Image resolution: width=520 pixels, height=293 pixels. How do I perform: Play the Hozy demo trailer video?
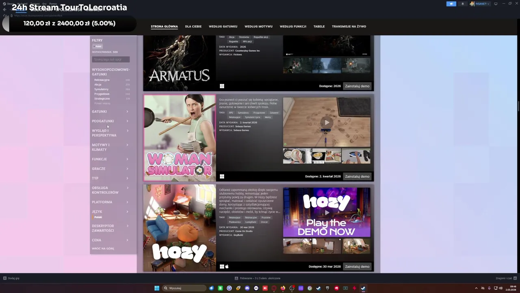coord(327,212)
